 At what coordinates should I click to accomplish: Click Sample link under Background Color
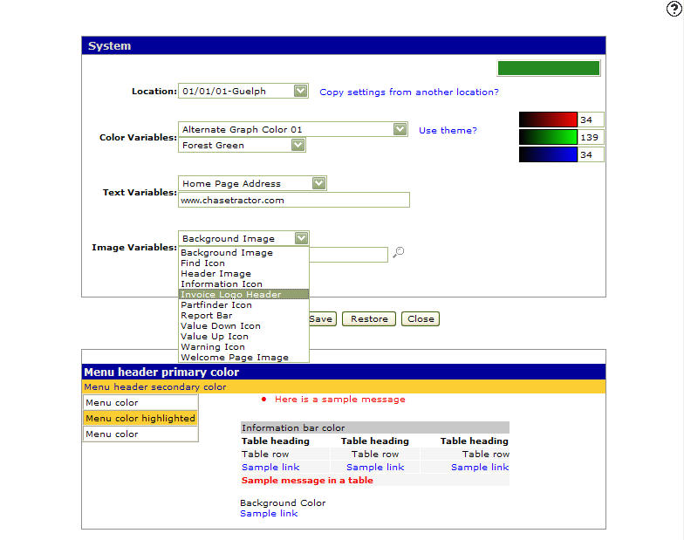coord(269,513)
